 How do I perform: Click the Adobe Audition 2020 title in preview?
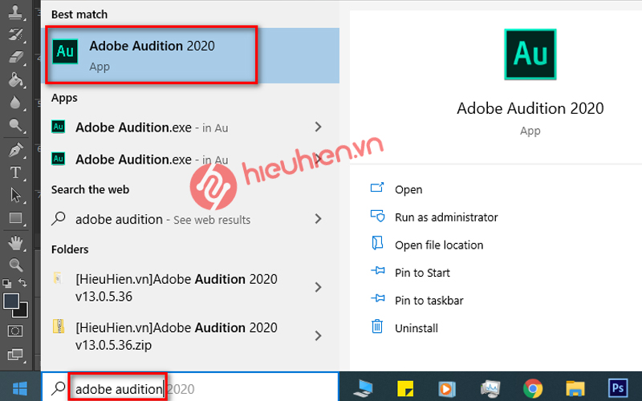point(530,108)
